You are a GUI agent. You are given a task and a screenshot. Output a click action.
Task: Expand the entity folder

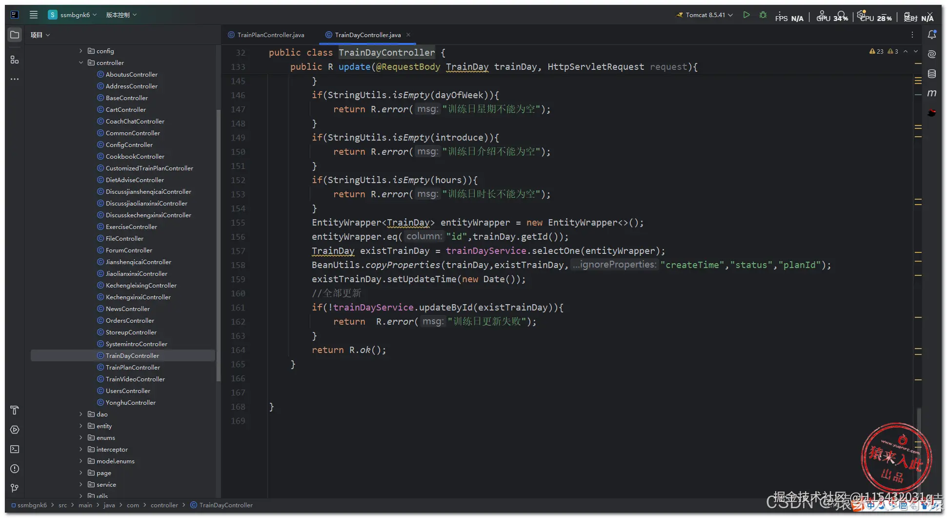point(81,426)
